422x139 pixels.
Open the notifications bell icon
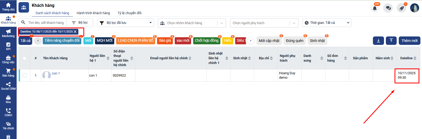(x=374, y=8)
